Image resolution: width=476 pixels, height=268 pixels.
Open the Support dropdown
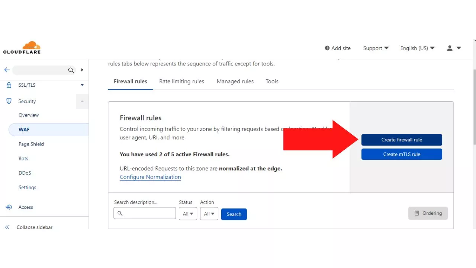point(376,48)
